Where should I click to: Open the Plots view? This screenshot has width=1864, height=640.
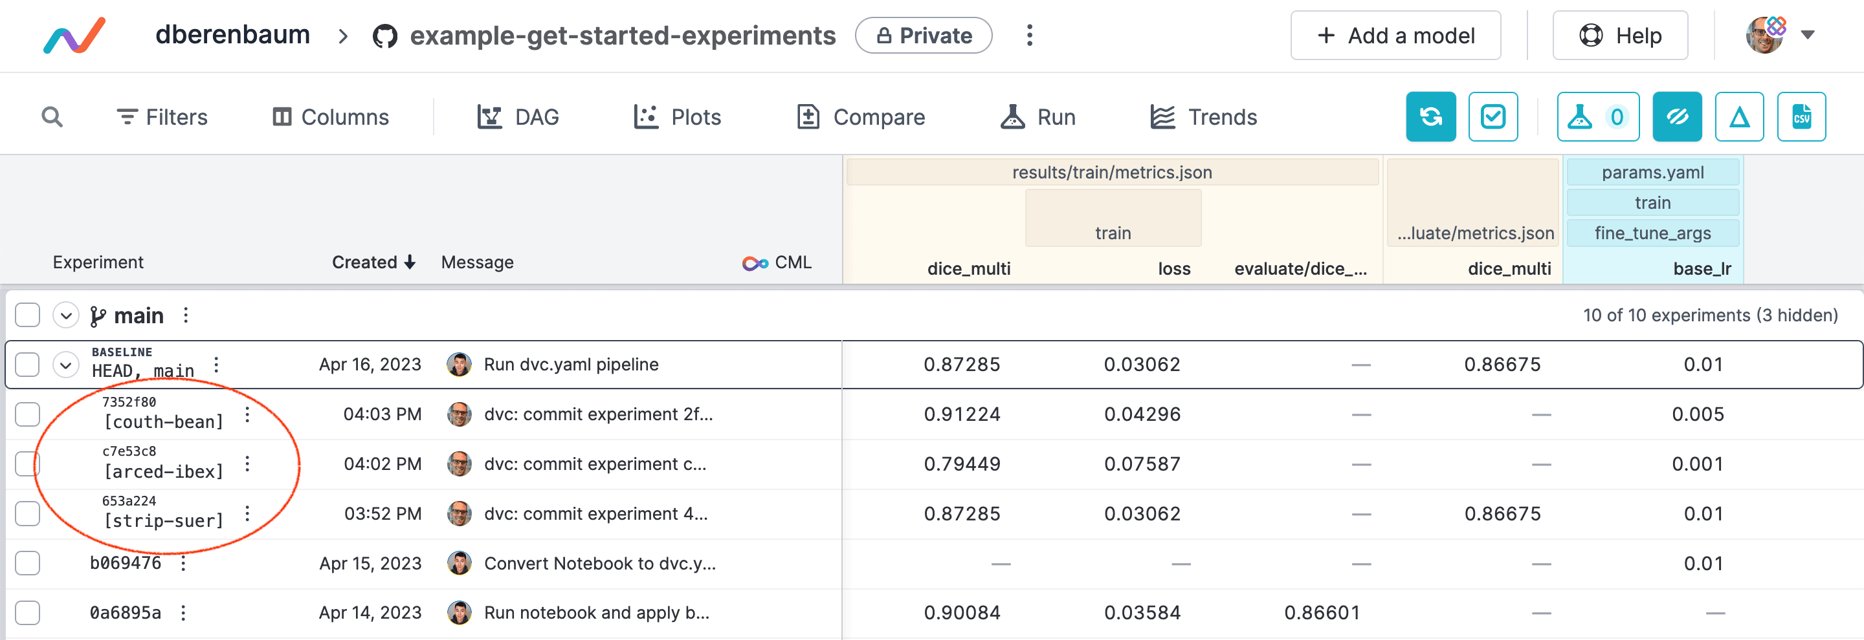pos(676,117)
